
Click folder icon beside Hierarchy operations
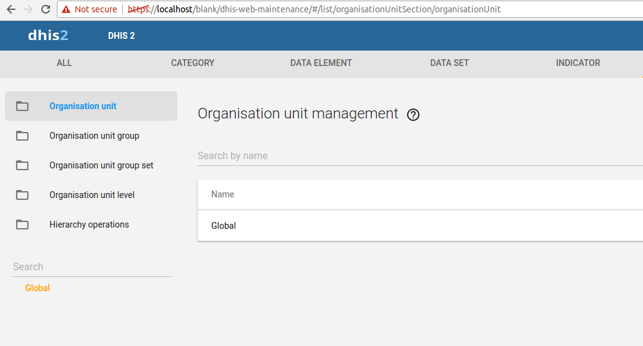point(22,224)
